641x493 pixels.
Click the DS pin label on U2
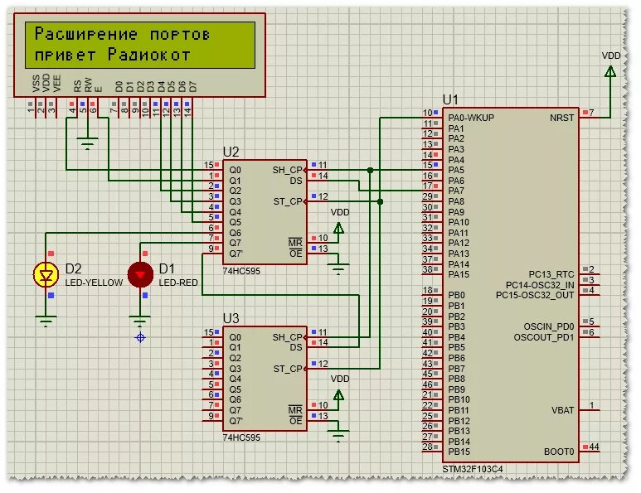pos(296,181)
